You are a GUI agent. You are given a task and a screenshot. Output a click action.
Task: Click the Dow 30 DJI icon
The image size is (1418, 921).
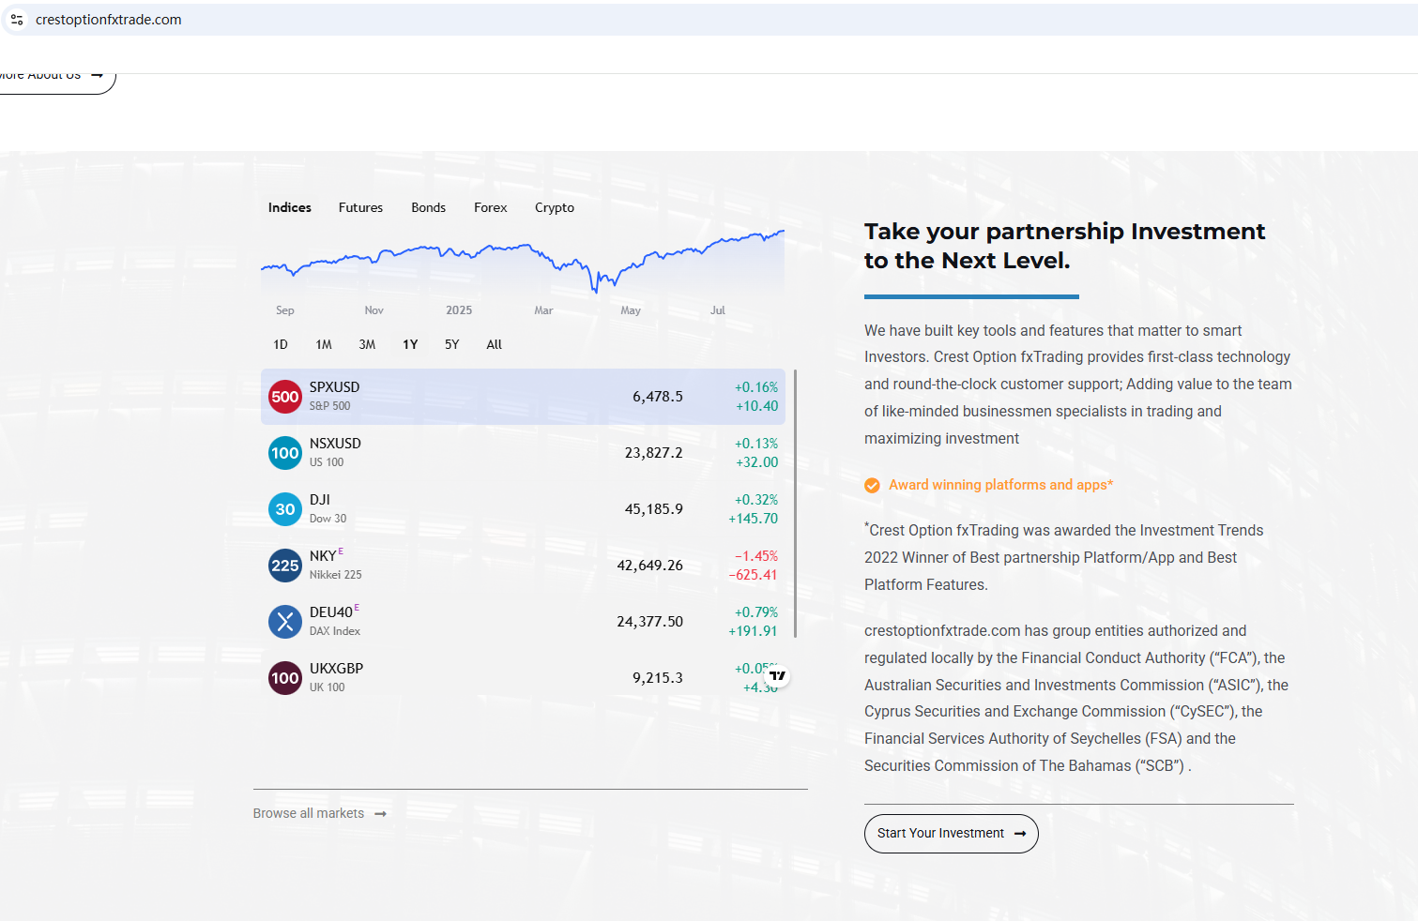285,509
